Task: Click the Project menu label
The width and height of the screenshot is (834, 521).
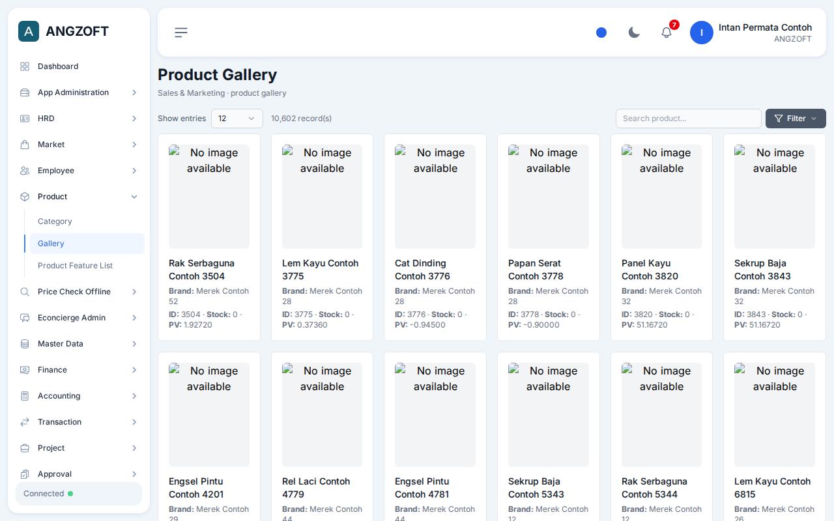Action: [51, 448]
